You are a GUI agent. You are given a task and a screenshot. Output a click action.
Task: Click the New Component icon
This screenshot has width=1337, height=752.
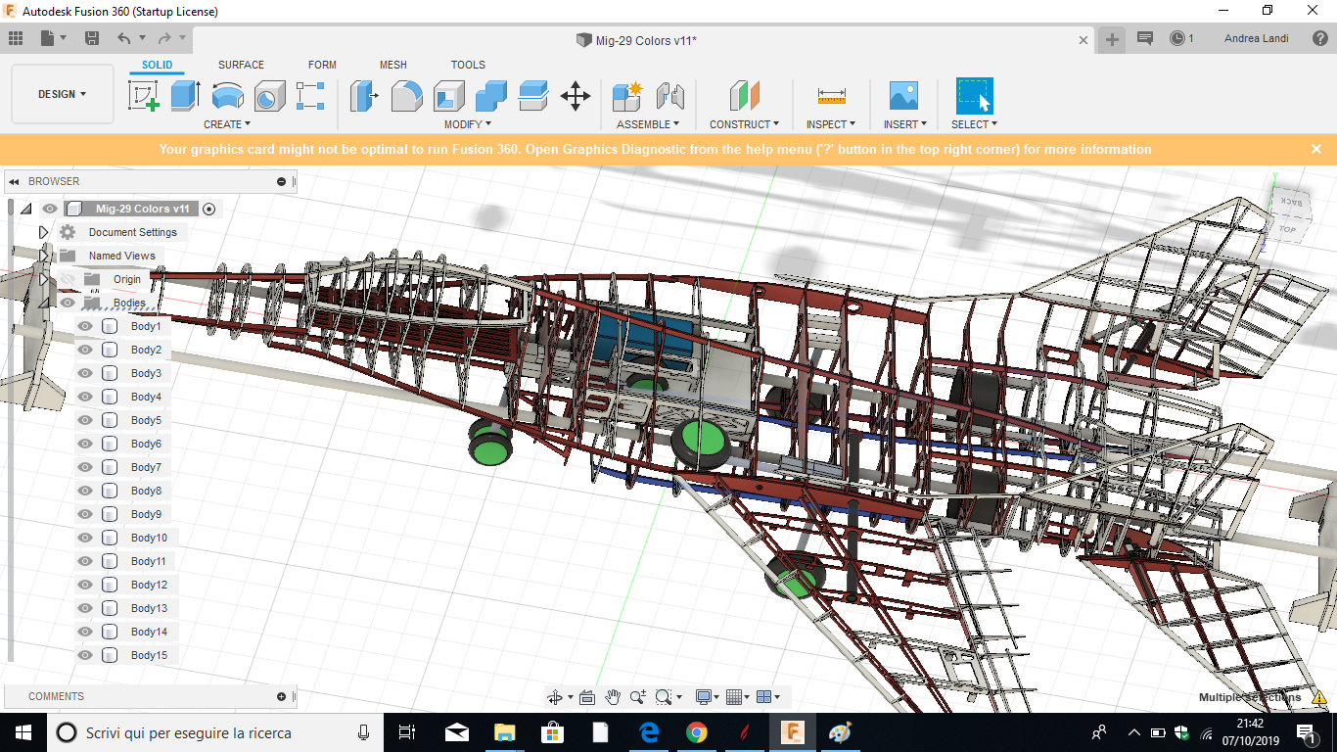626,96
